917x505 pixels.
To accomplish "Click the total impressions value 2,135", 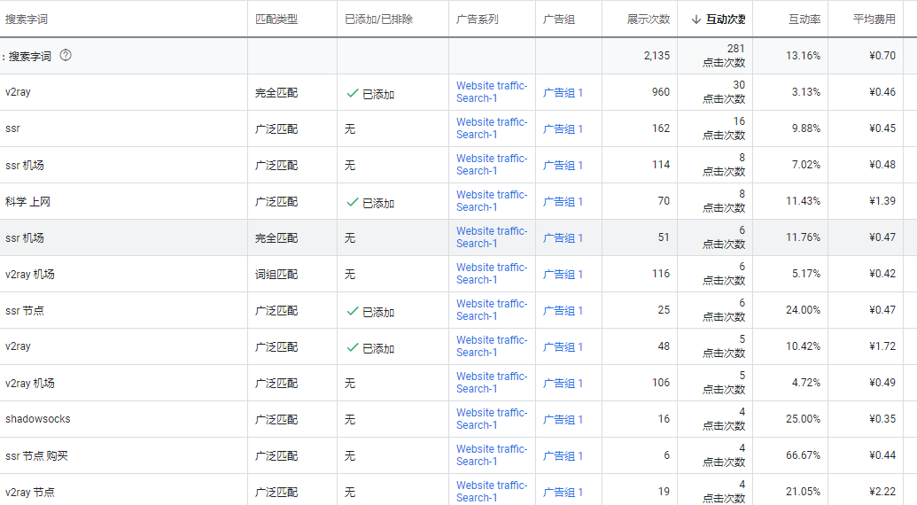I will [x=657, y=56].
